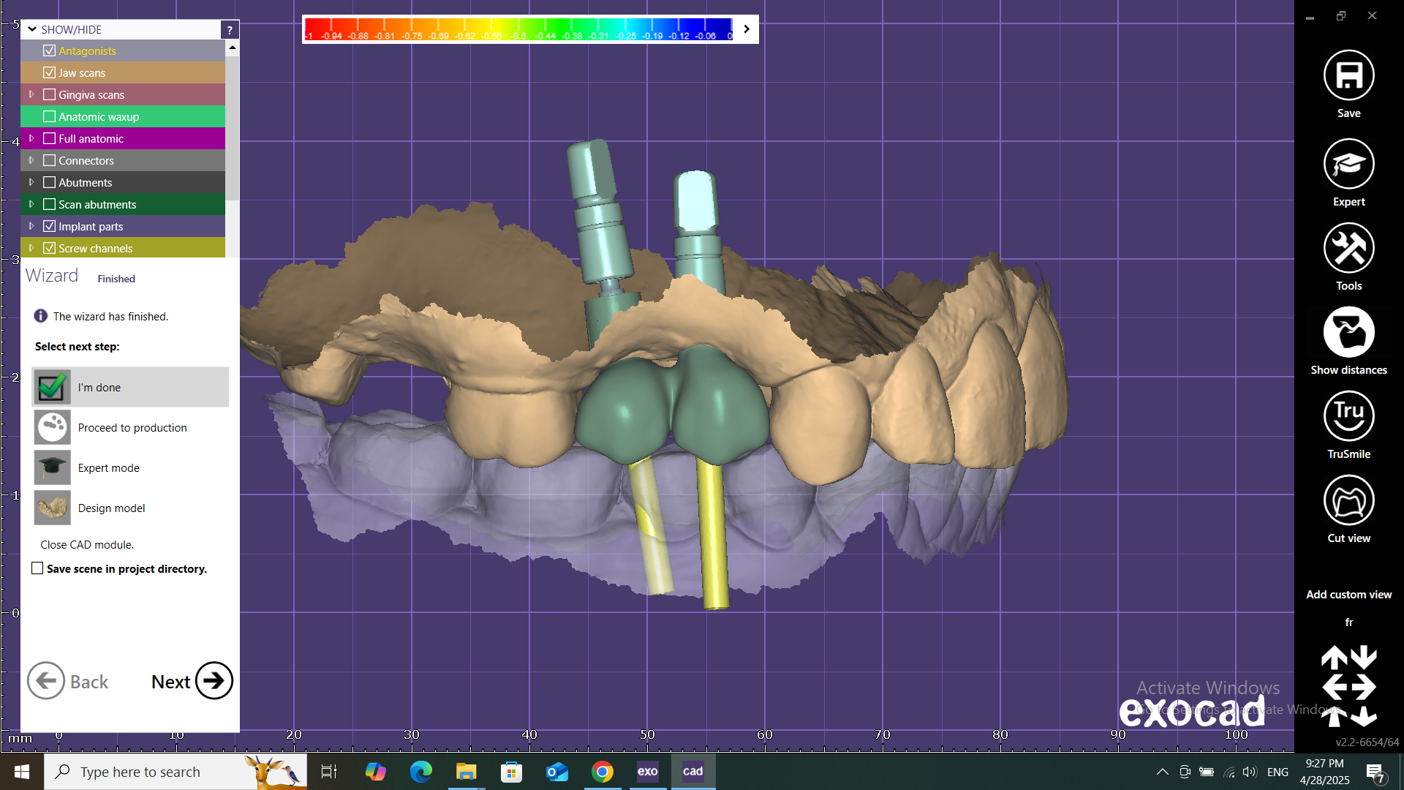Select the Expert mode wizard option

pos(108,467)
